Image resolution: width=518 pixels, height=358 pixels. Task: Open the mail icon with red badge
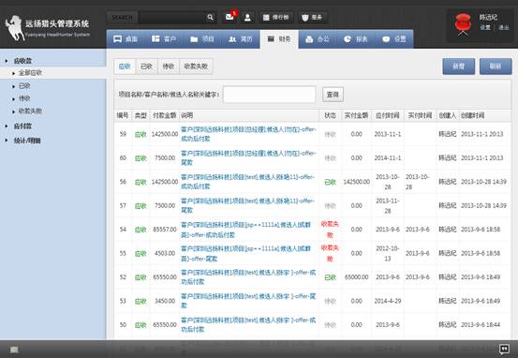230,17
